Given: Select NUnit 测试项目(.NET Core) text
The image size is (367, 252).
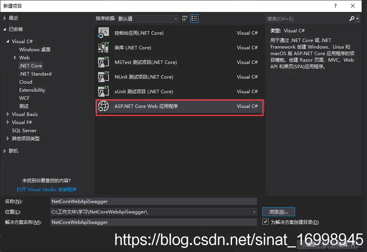Looking at the screenshot, I should coord(144,77).
